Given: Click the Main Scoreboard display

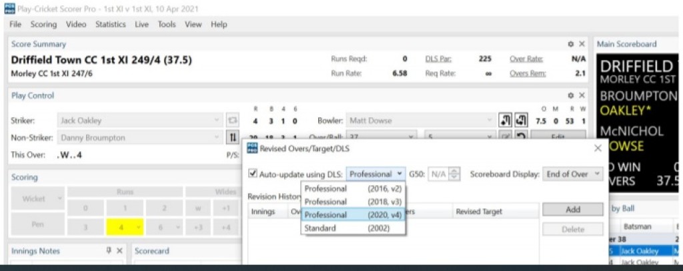Looking at the screenshot, I should (637, 123).
